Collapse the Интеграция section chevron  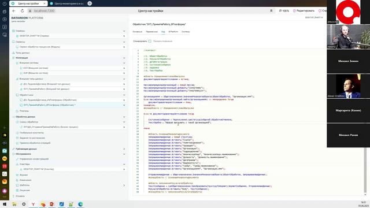pos(124,58)
